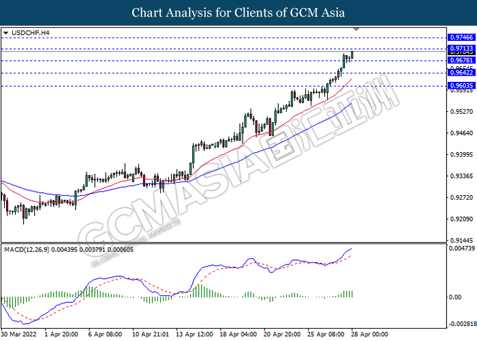Click the Chart Analysis for Clients title
Viewport: 477px width, 341px height.
(238, 12)
